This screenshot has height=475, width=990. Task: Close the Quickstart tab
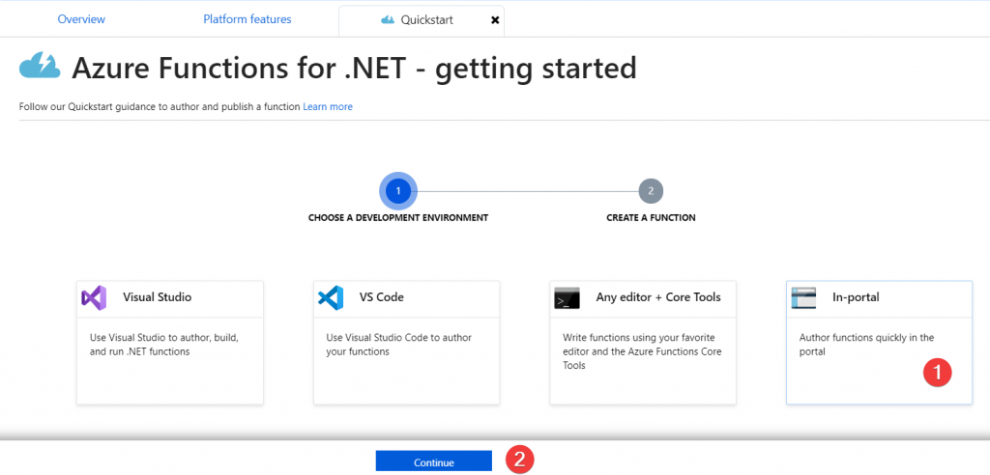(x=495, y=20)
